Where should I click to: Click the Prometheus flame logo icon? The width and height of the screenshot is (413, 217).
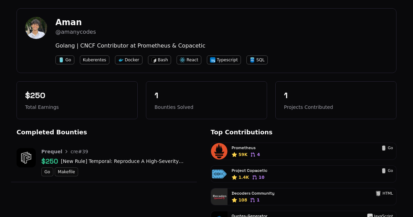pyautogui.click(x=219, y=151)
